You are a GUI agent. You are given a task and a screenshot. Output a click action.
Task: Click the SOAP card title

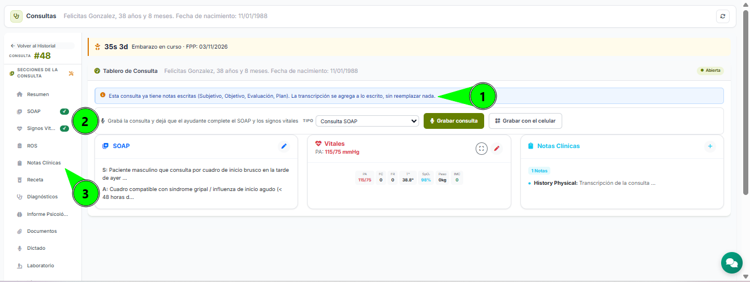tap(121, 146)
